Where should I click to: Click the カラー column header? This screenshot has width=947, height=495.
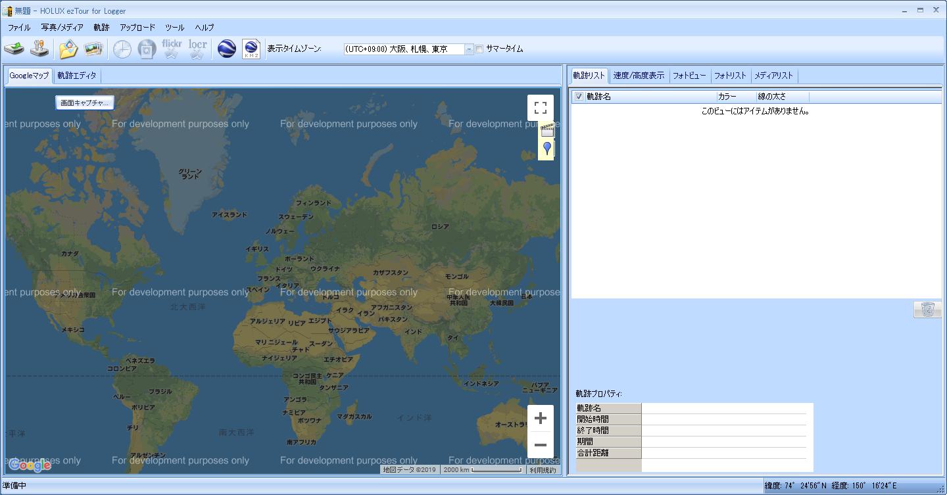[x=736, y=97]
